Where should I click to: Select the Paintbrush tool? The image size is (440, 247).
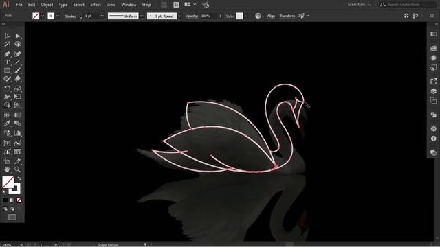[x=17, y=71]
